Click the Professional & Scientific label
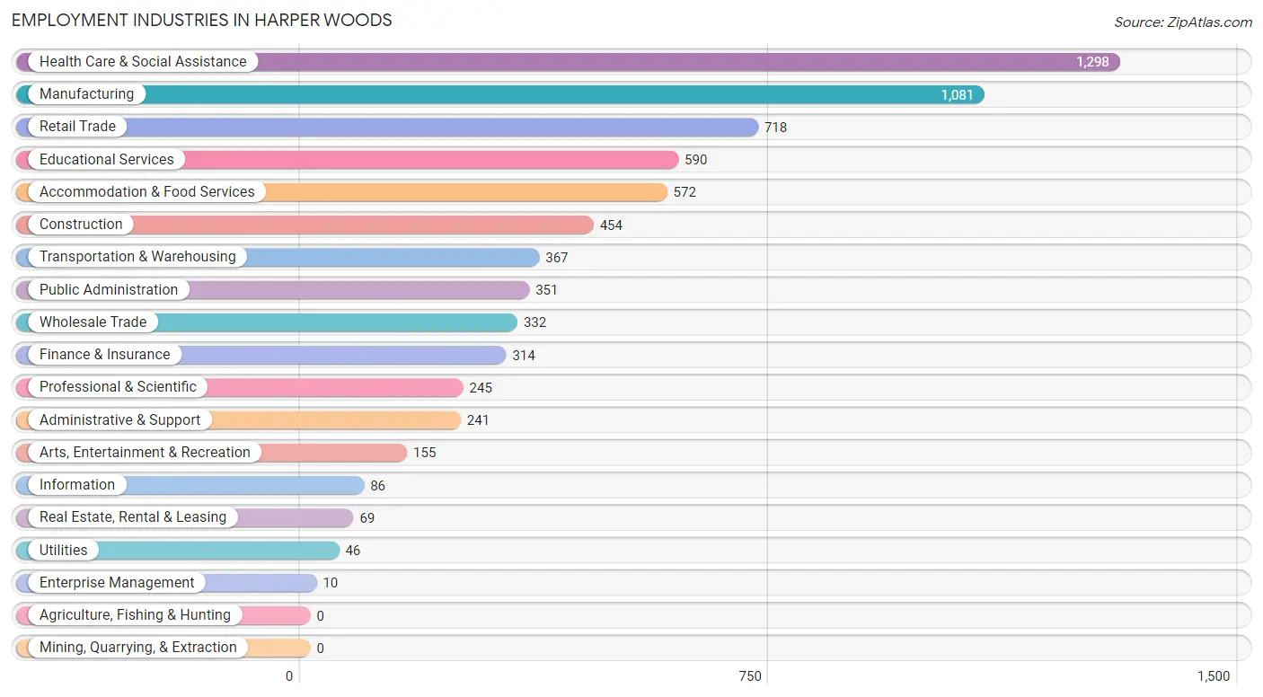 (118, 386)
